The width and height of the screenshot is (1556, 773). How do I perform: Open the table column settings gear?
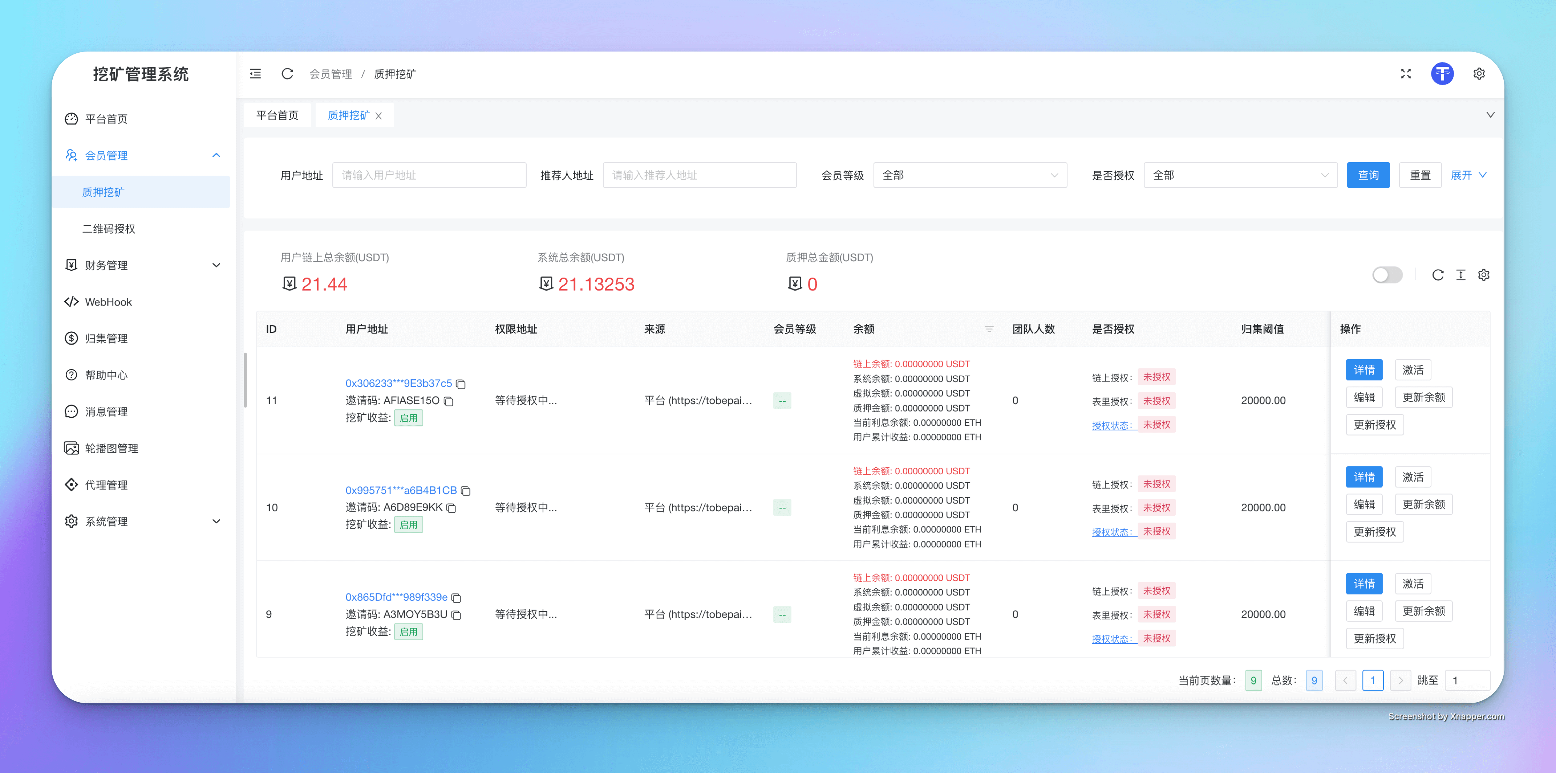[x=1483, y=275]
